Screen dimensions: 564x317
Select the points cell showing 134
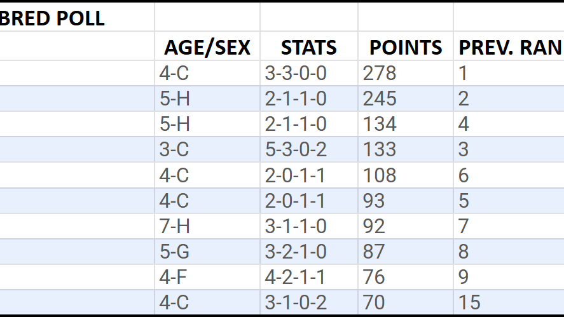click(406, 125)
